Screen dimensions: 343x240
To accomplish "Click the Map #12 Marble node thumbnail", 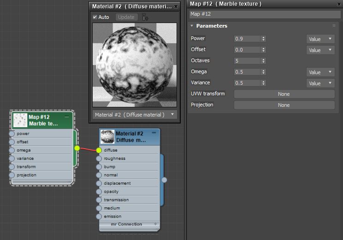I will 20,120.
